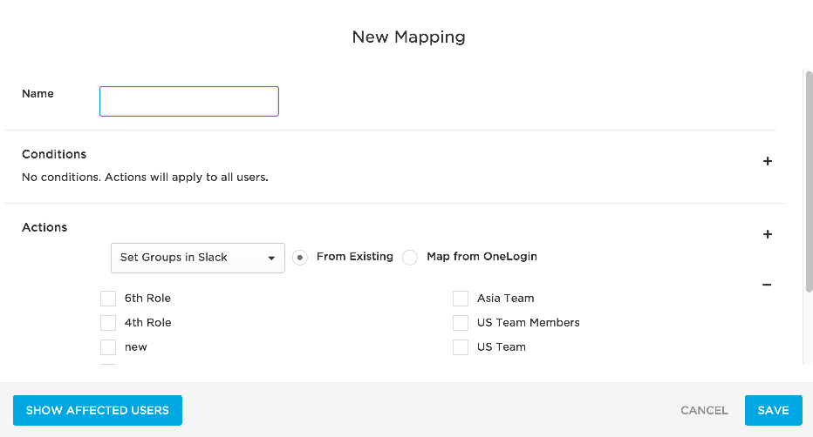Click the US Team Members label
Screen dimensions: 813x437
pyautogui.click(x=529, y=323)
